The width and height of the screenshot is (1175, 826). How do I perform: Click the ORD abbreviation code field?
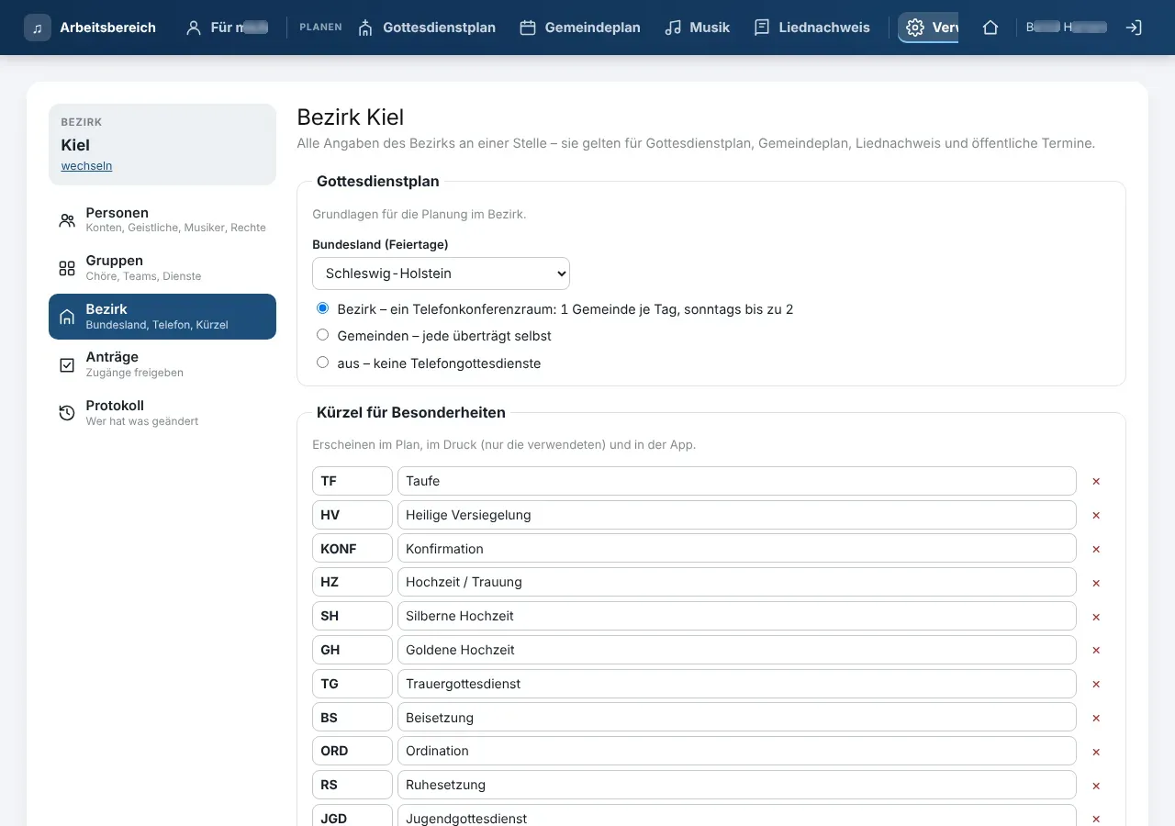point(352,751)
